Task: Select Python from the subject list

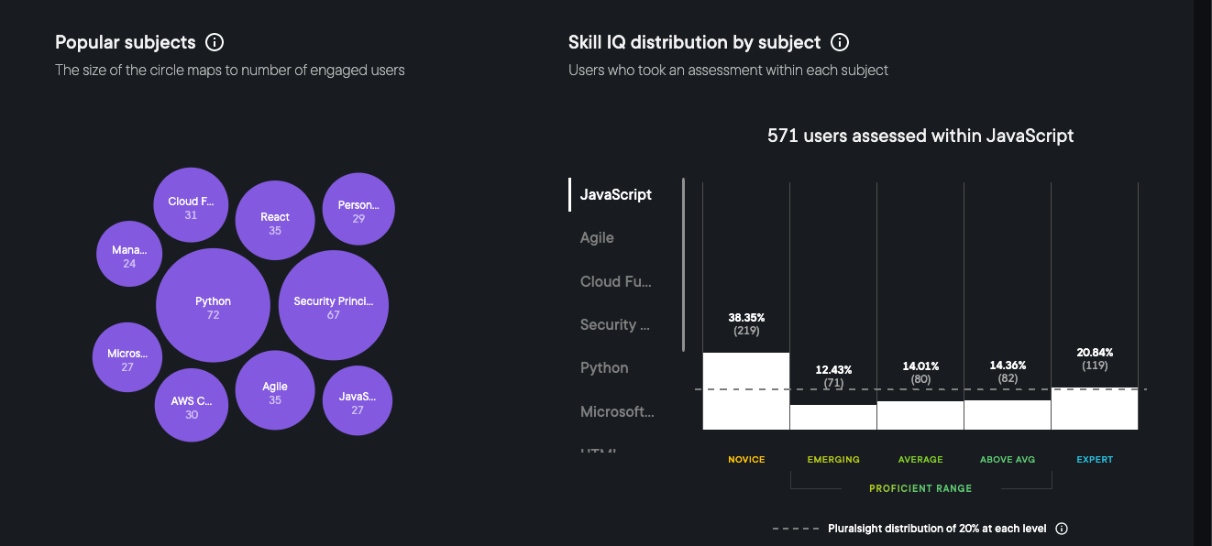Action: 604,367
